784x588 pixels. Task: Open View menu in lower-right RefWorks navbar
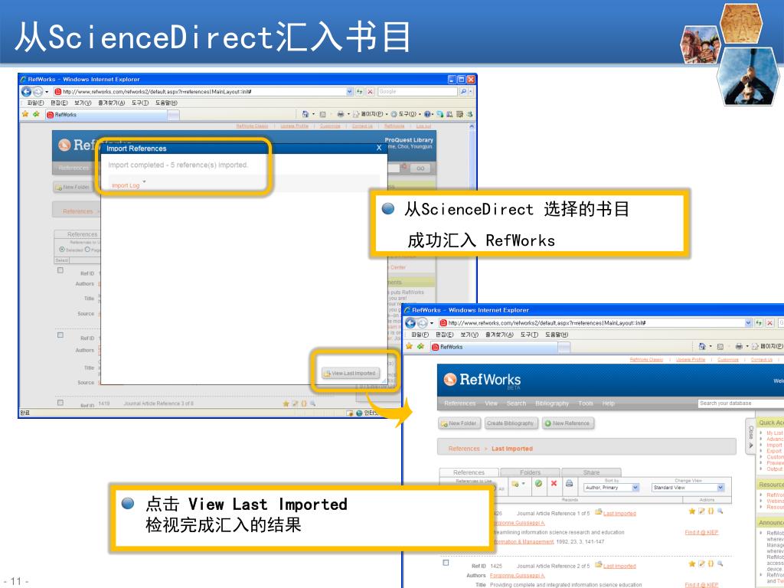point(491,403)
